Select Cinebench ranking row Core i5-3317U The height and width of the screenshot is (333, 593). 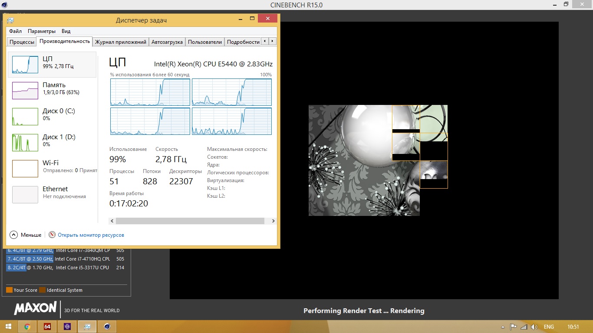[66, 268]
